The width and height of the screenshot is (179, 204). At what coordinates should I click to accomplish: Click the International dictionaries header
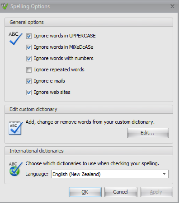[x=89, y=151]
